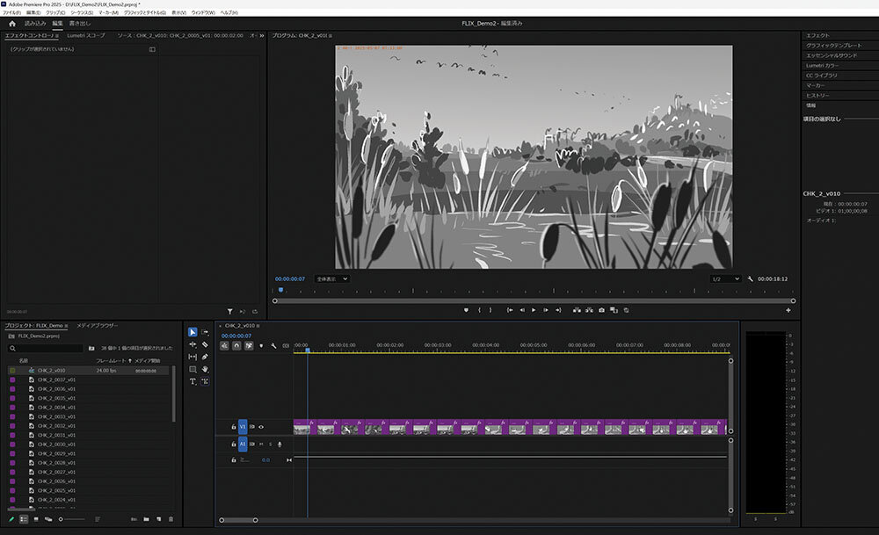Open the ファイル (File) menu
The height and width of the screenshot is (535, 879).
pyautogui.click(x=11, y=12)
